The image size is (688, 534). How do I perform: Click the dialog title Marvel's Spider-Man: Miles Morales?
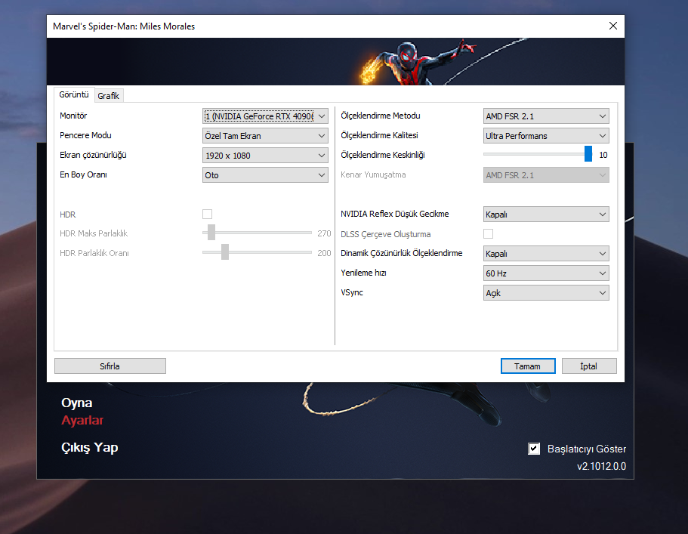124,26
